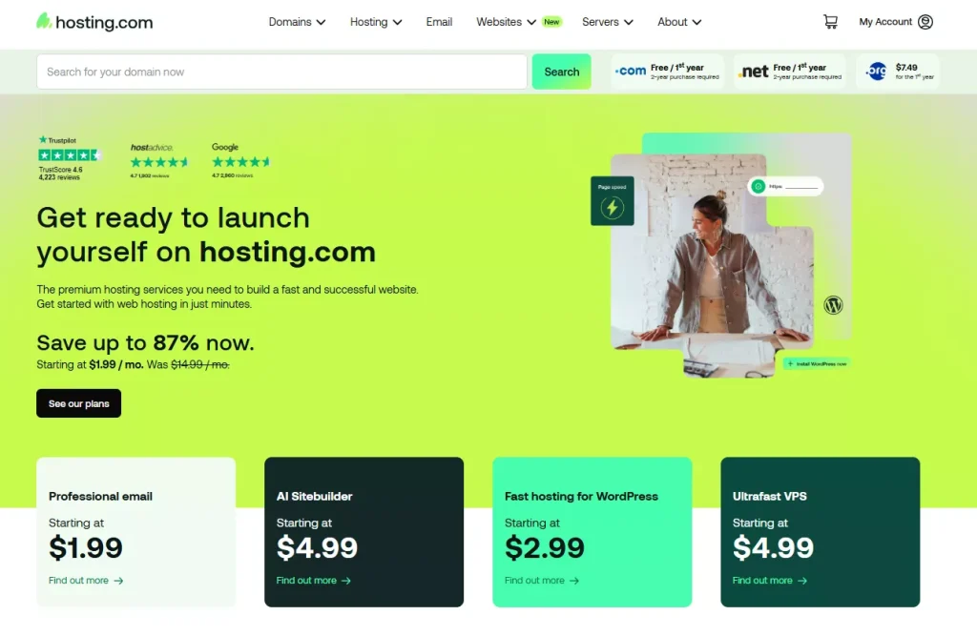The width and height of the screenshot is (977, 636).
Task: Open the About dropdown chevron
Action: (x=696, y=22)
